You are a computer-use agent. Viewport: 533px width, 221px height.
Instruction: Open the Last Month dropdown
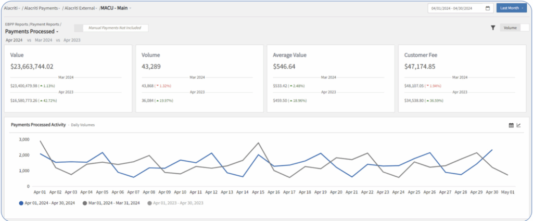click(511, 8)
